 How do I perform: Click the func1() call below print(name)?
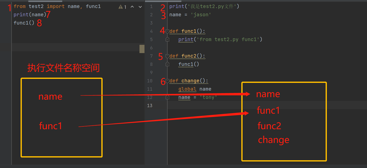click(24, 23)
